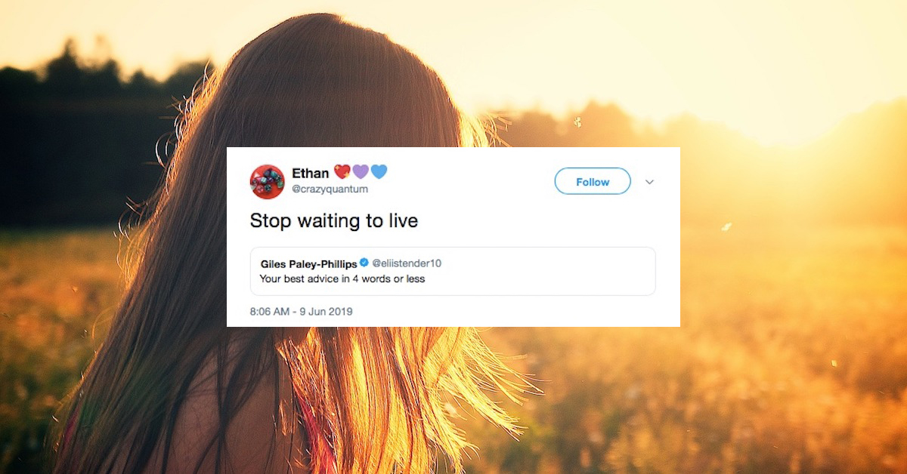Follow the @crazyquantum account

593,181
